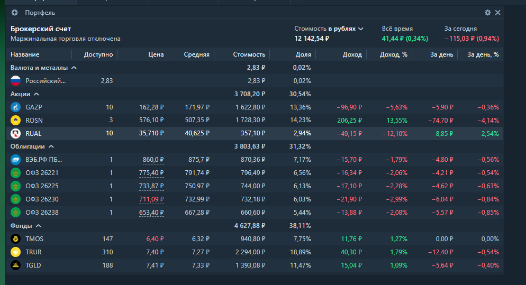The image size is (526, 285).
Task: Click the Фонды share 38,11%
Action: [x=300, y=226]
